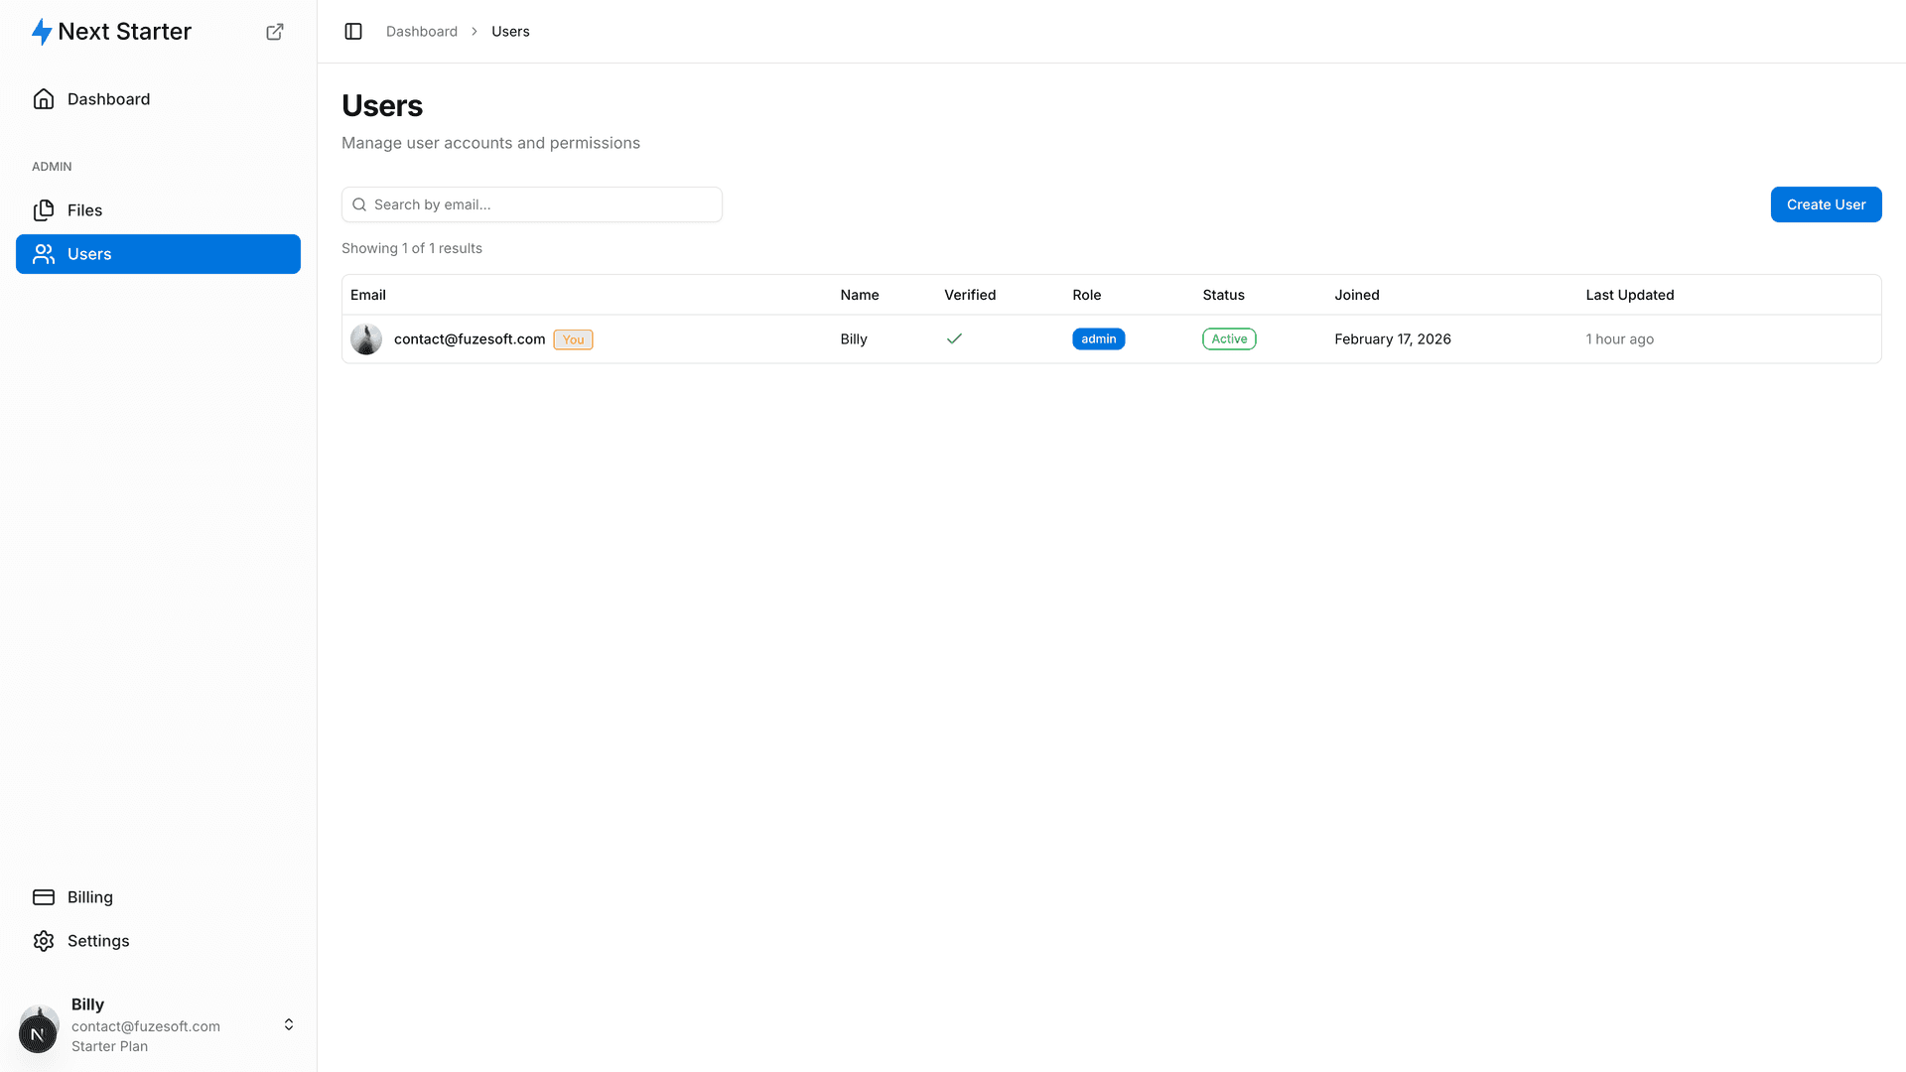Click the Next Starter lightning bolt logo
The width and height of the screenshot is (1906, 1072).
click(42, 32)
